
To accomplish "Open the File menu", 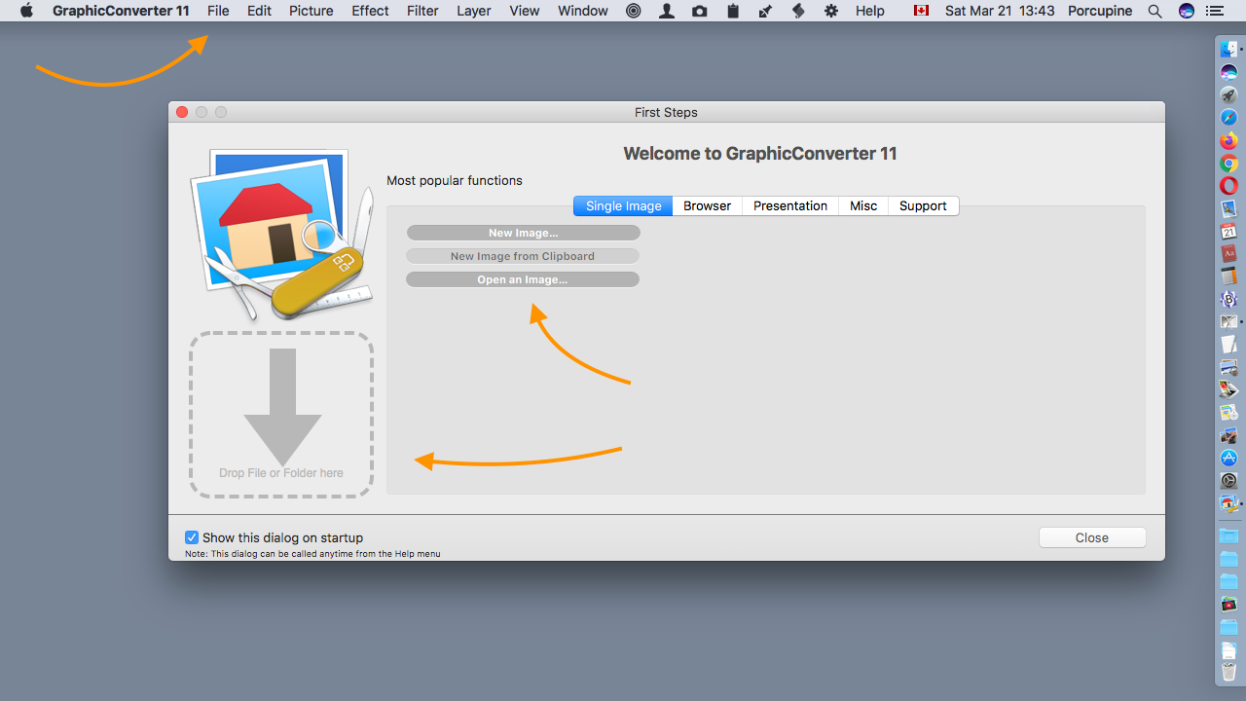I will pos(218,11).
